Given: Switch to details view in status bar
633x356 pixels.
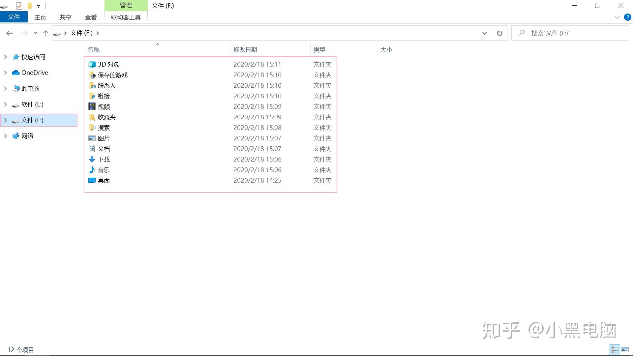Looking at the screenshot, I should click(x=615, y=350).
